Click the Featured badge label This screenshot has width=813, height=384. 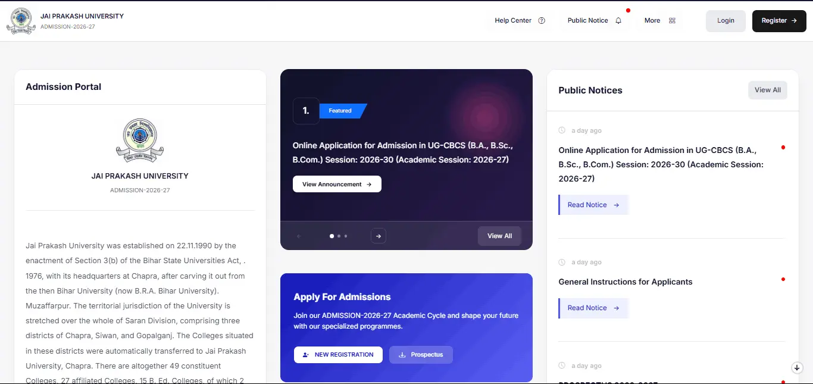[x=341, y=111]
